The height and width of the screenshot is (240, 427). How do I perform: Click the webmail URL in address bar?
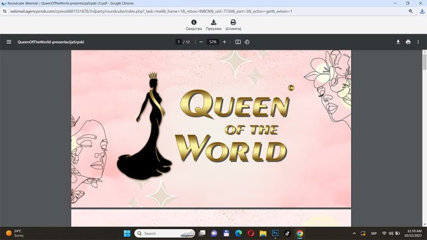[151, 11]
